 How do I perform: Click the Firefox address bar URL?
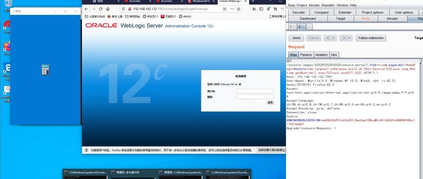[x=170, y=9]
